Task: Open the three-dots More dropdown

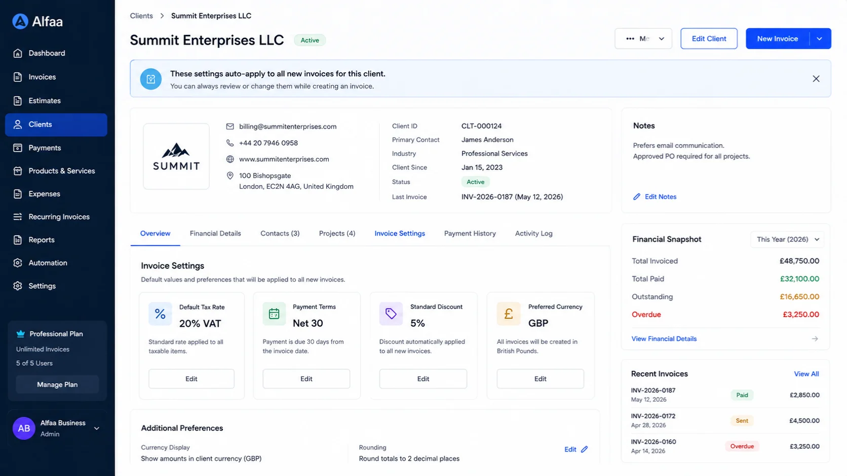Action: pyautogui.click(x=643, y=39)
